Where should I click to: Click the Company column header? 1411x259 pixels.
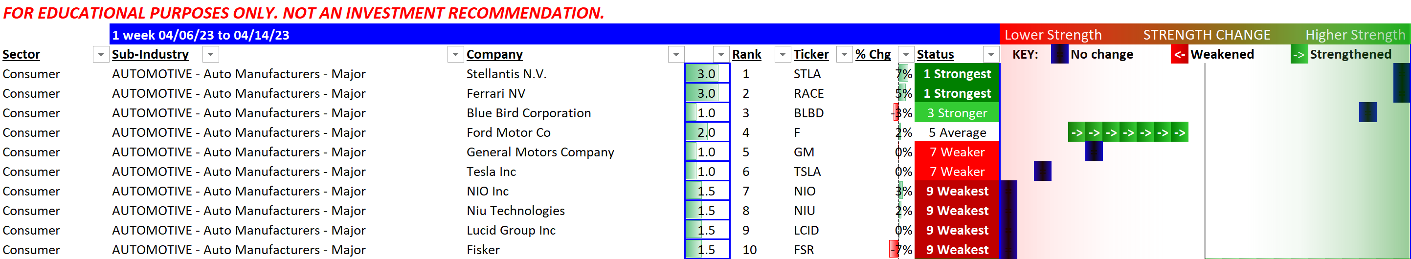[494, 54]
